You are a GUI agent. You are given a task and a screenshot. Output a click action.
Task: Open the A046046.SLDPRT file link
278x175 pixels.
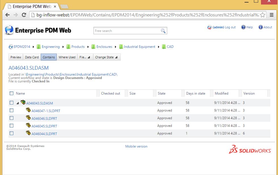click(44, 118)
